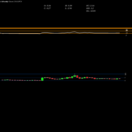Select the OL: 12.08 reading
The image size is (132, 132).
[x=91, y=11]
